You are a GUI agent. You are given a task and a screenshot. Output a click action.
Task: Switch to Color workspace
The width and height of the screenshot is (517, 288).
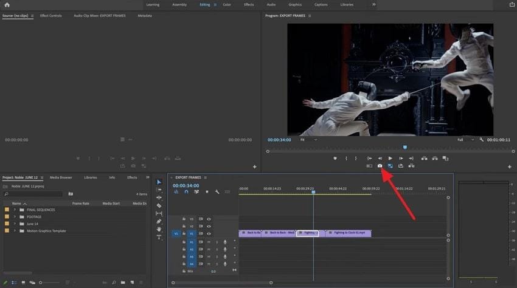227,5
